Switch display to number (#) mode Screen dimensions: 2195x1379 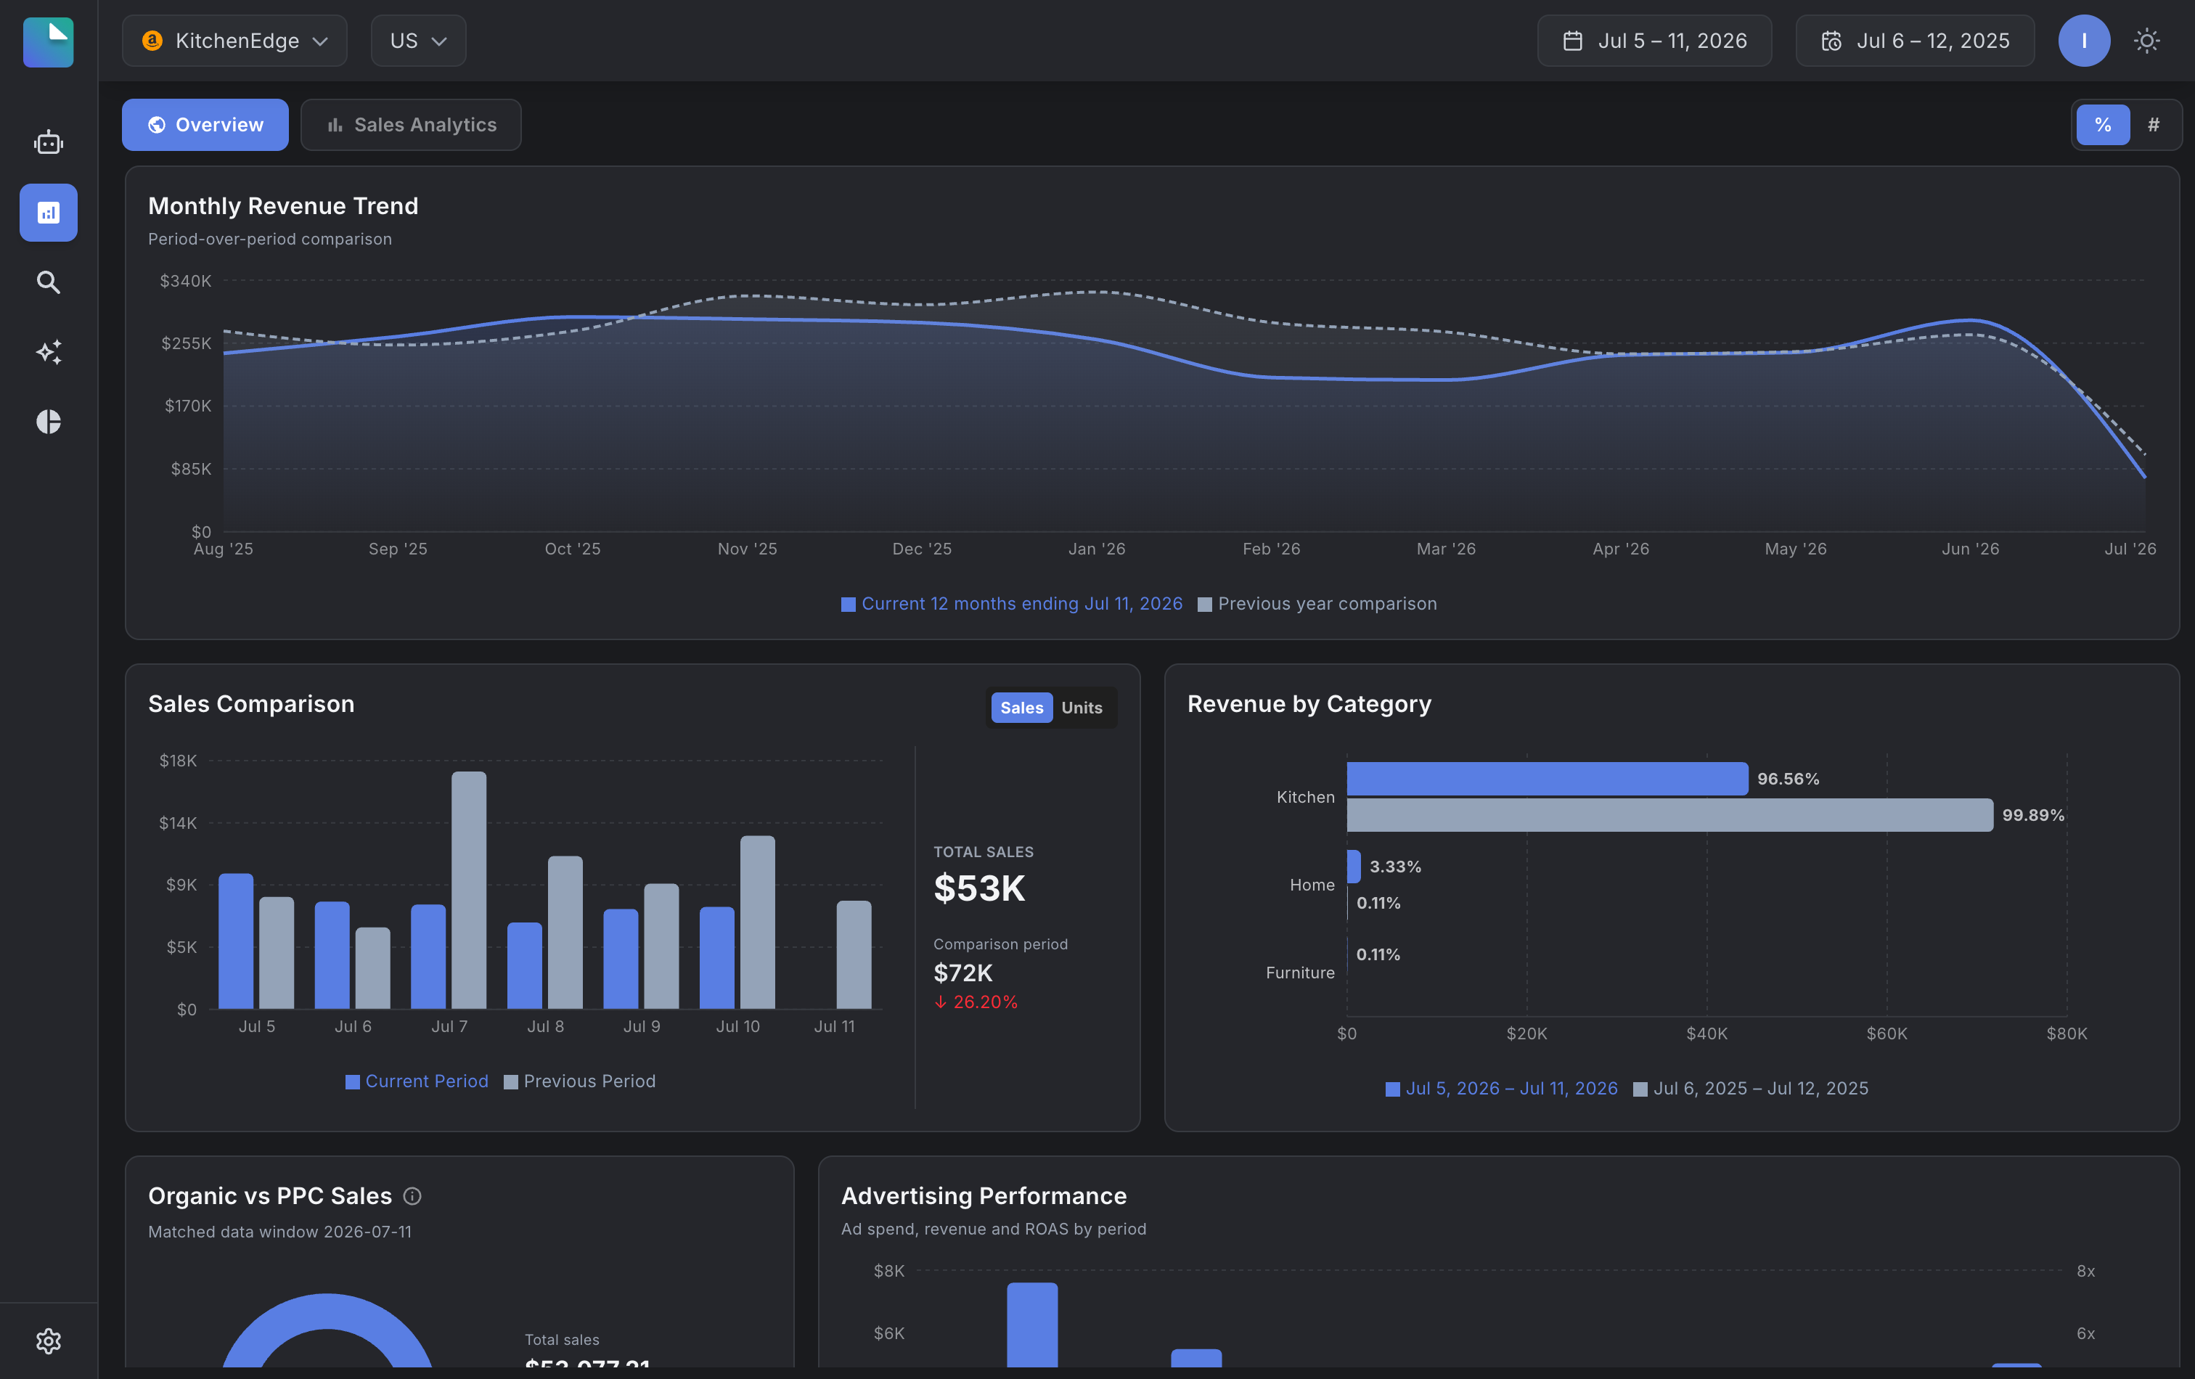click(2153, 125)
